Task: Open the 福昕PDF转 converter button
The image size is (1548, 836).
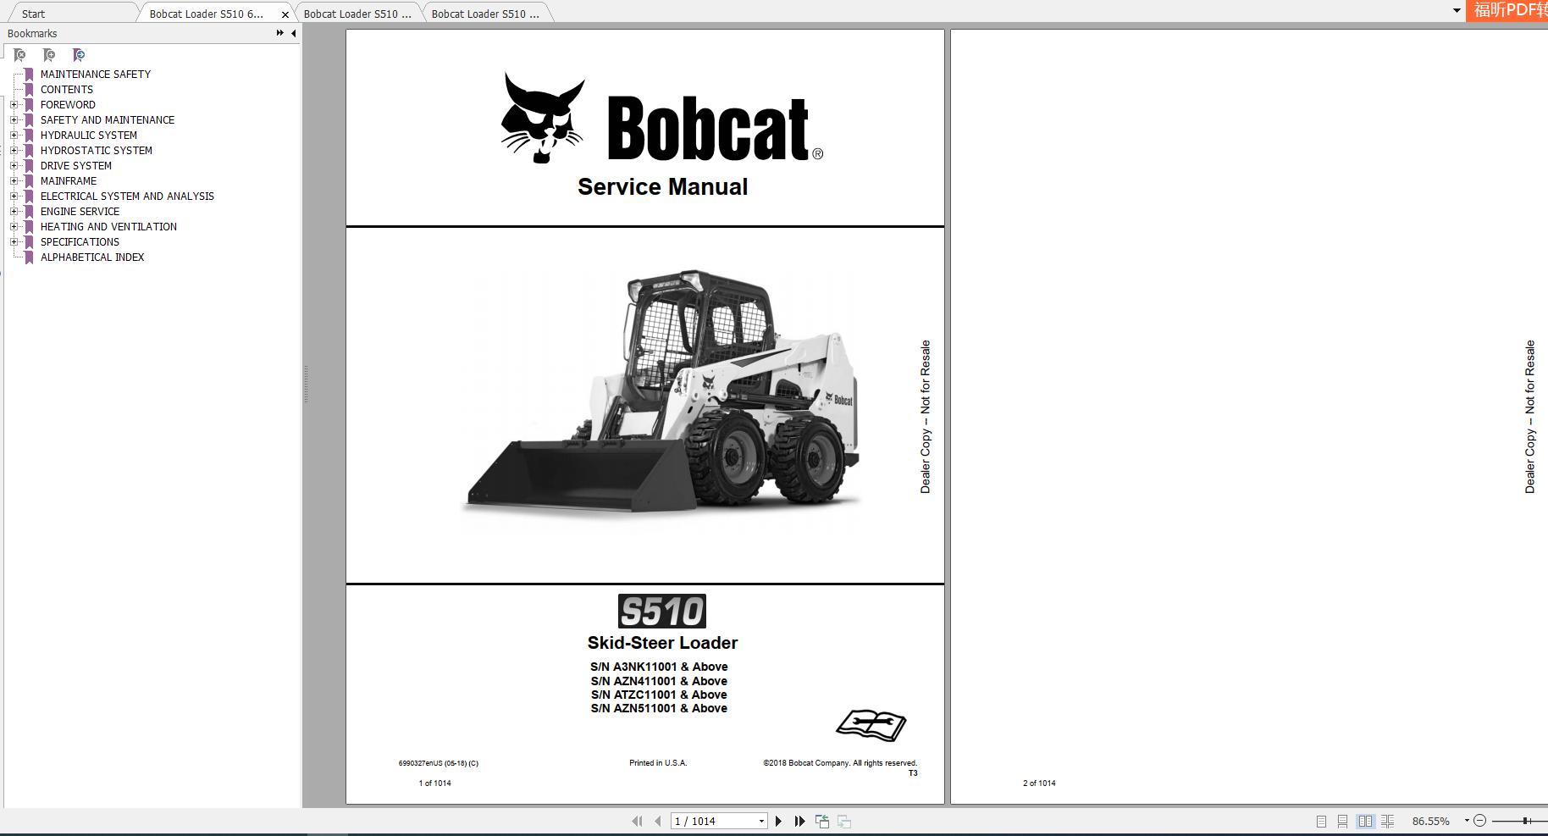Action: pyautogui.click(x=1512, y=12)
